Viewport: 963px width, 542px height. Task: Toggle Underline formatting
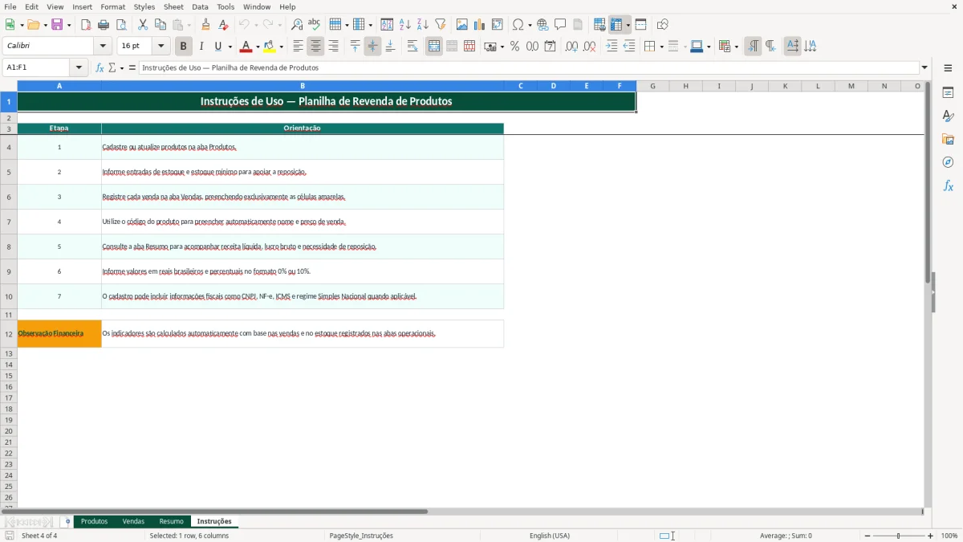[217, 47]
